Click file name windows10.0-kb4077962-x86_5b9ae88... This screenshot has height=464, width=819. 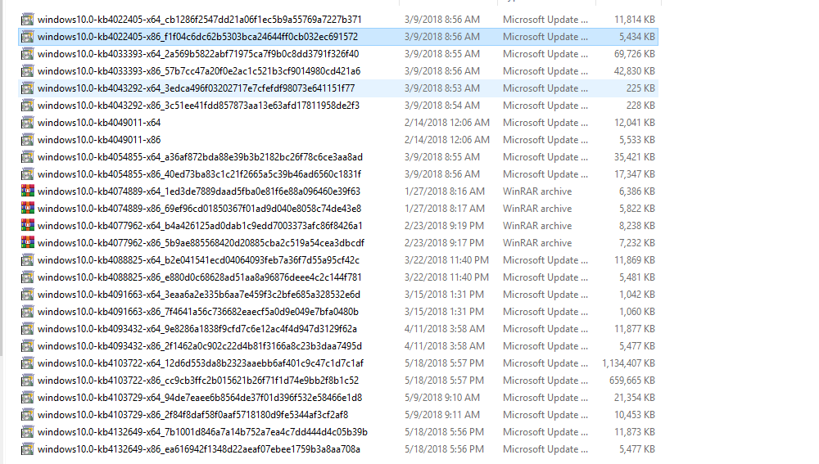point(201,243)
